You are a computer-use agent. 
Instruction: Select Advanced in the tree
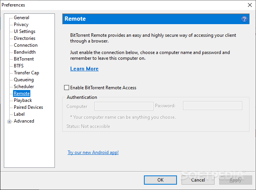pos(24,121)
